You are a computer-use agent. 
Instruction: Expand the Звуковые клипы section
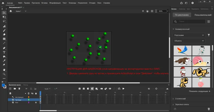coord(173,104)
